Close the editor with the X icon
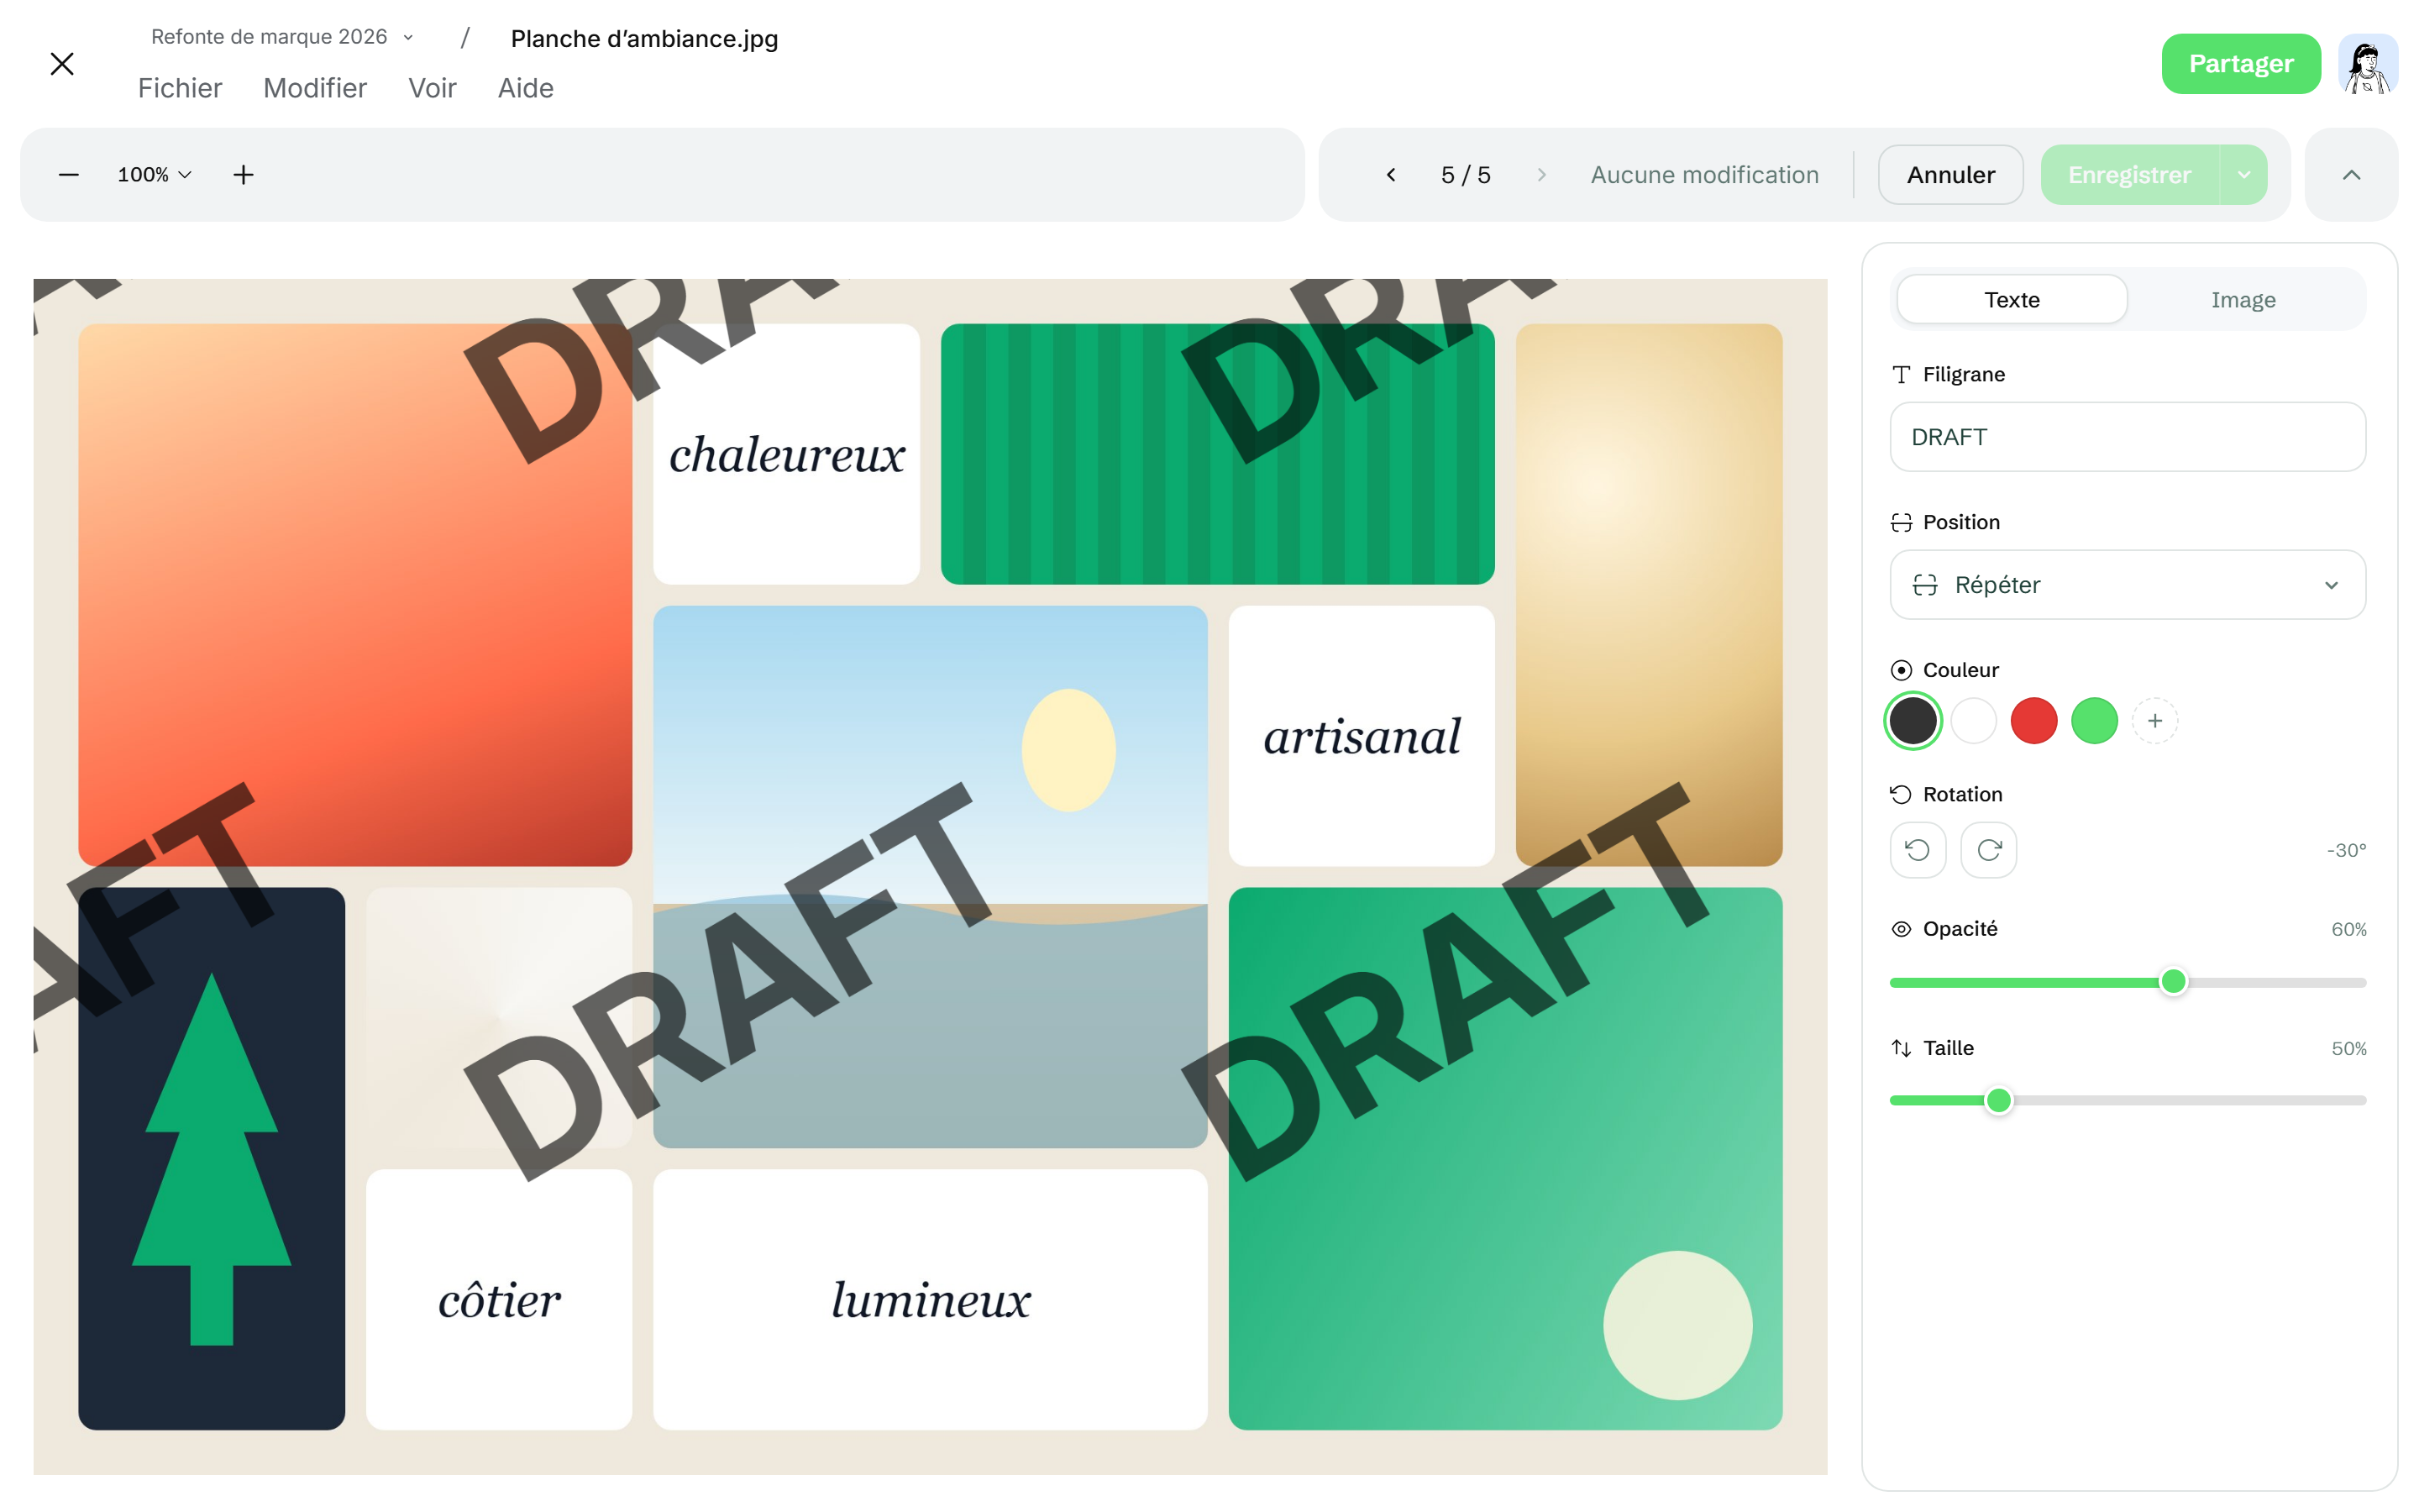Image resolution: width=2419 pixels, height=1512 pixels. 62,64
